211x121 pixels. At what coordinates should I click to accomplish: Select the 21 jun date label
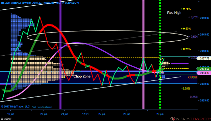click(64, 114)
